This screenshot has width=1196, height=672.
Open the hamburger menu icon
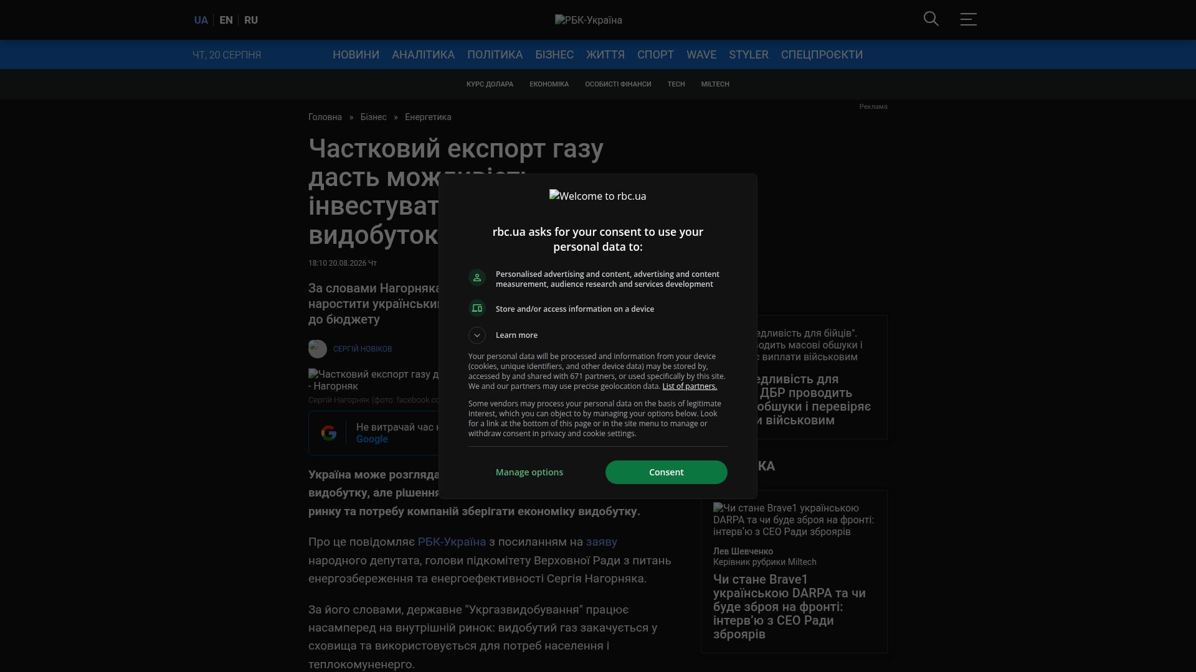click(969, 19)
